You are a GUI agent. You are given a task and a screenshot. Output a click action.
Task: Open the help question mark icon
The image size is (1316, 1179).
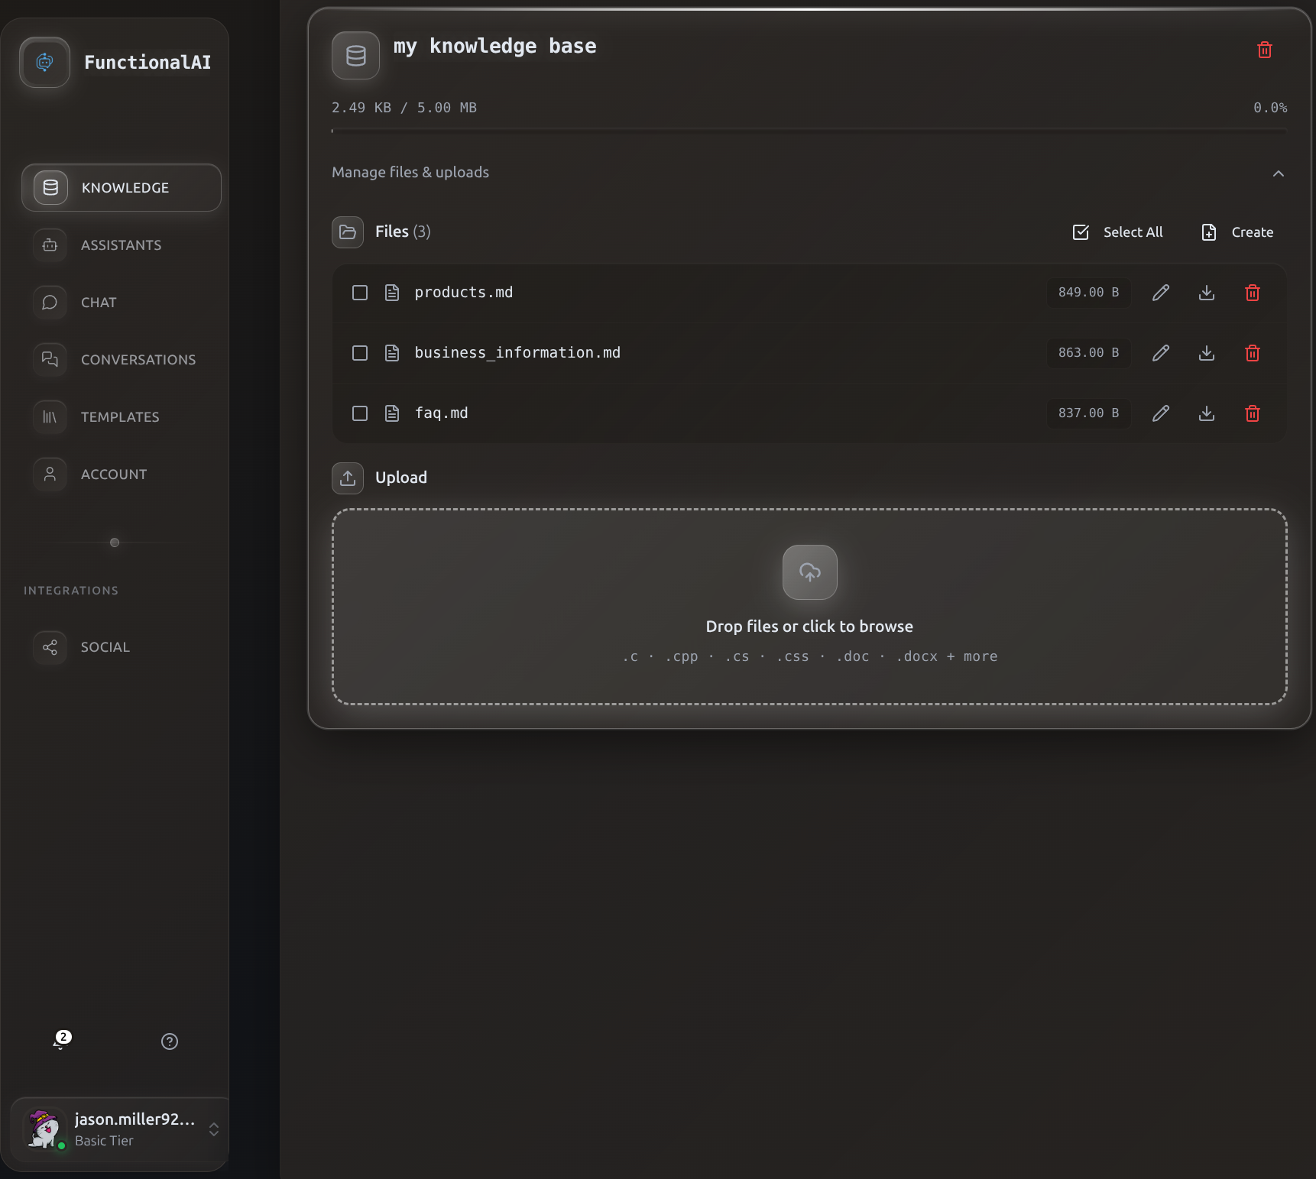pos(170,1041)
